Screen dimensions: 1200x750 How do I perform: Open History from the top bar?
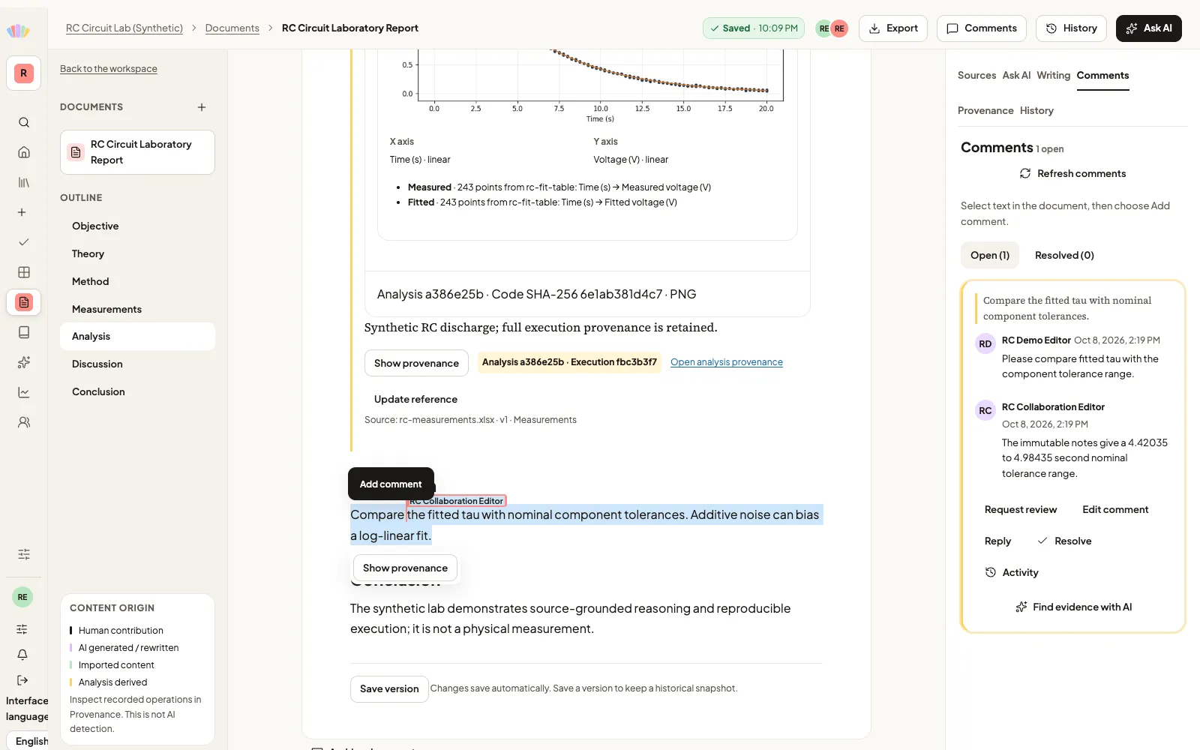coord(1071,28)
